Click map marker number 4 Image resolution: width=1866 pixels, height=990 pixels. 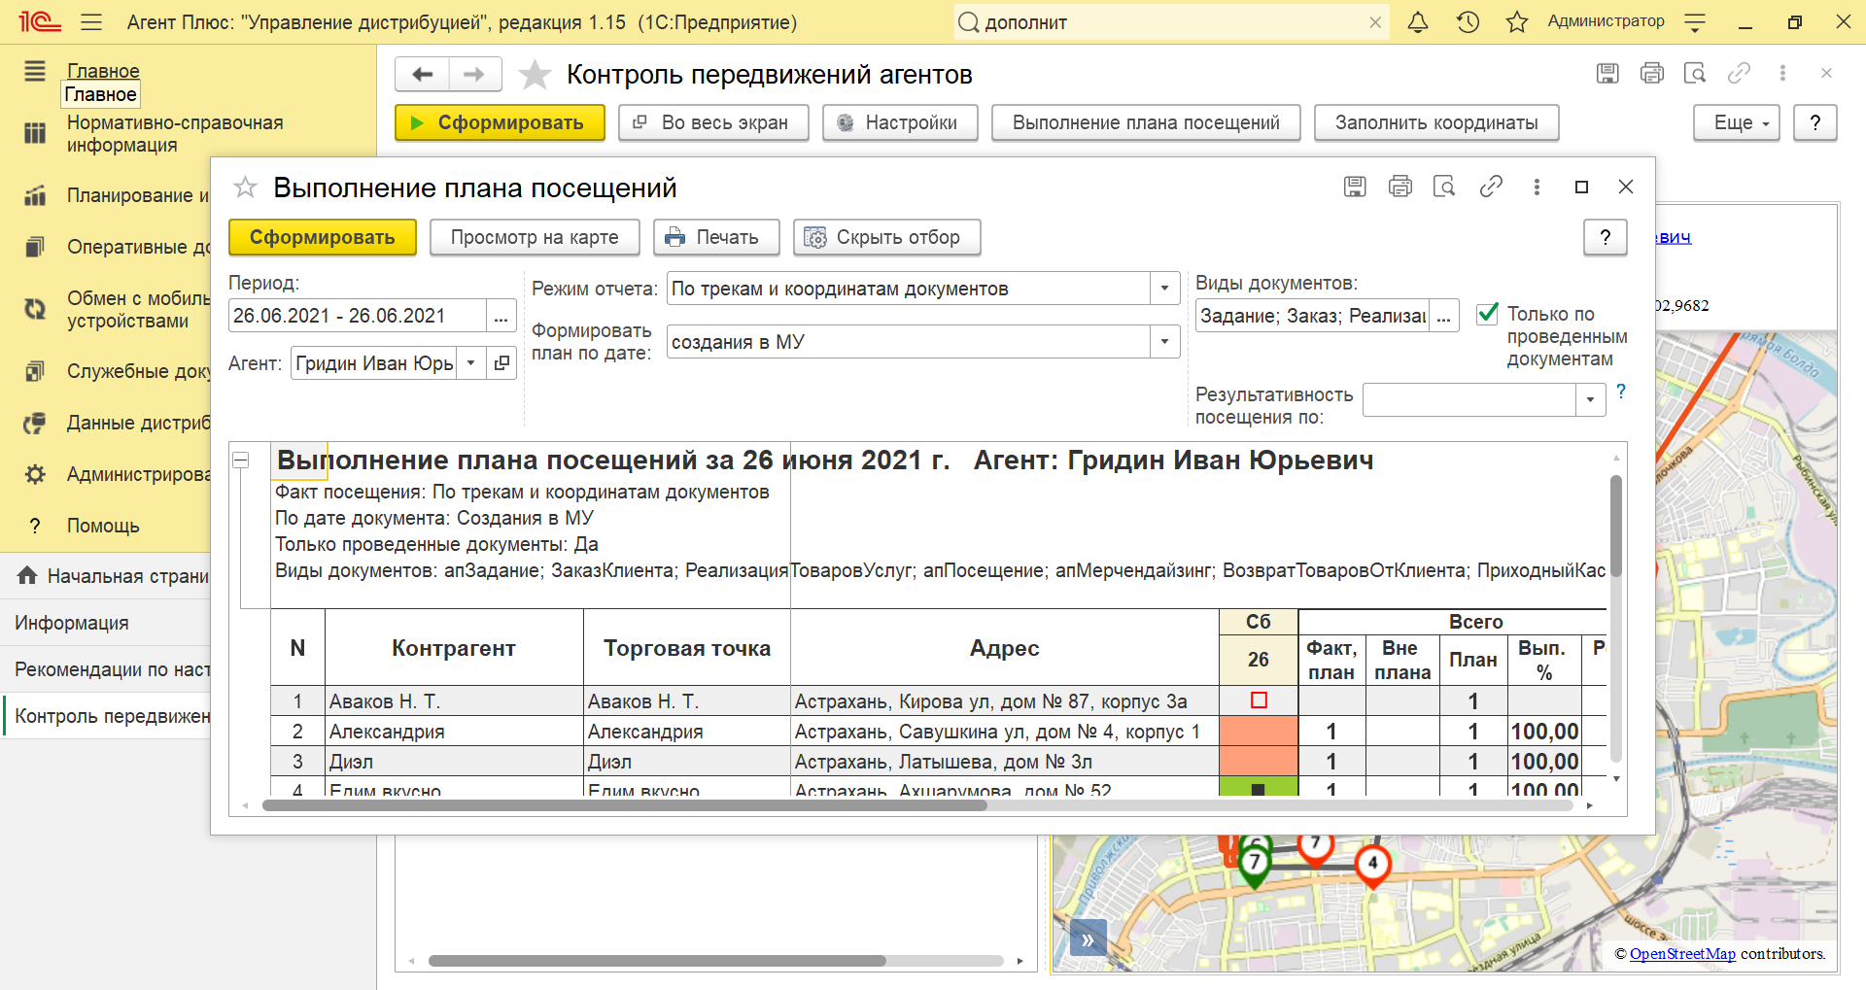(x=1372, y=863)
